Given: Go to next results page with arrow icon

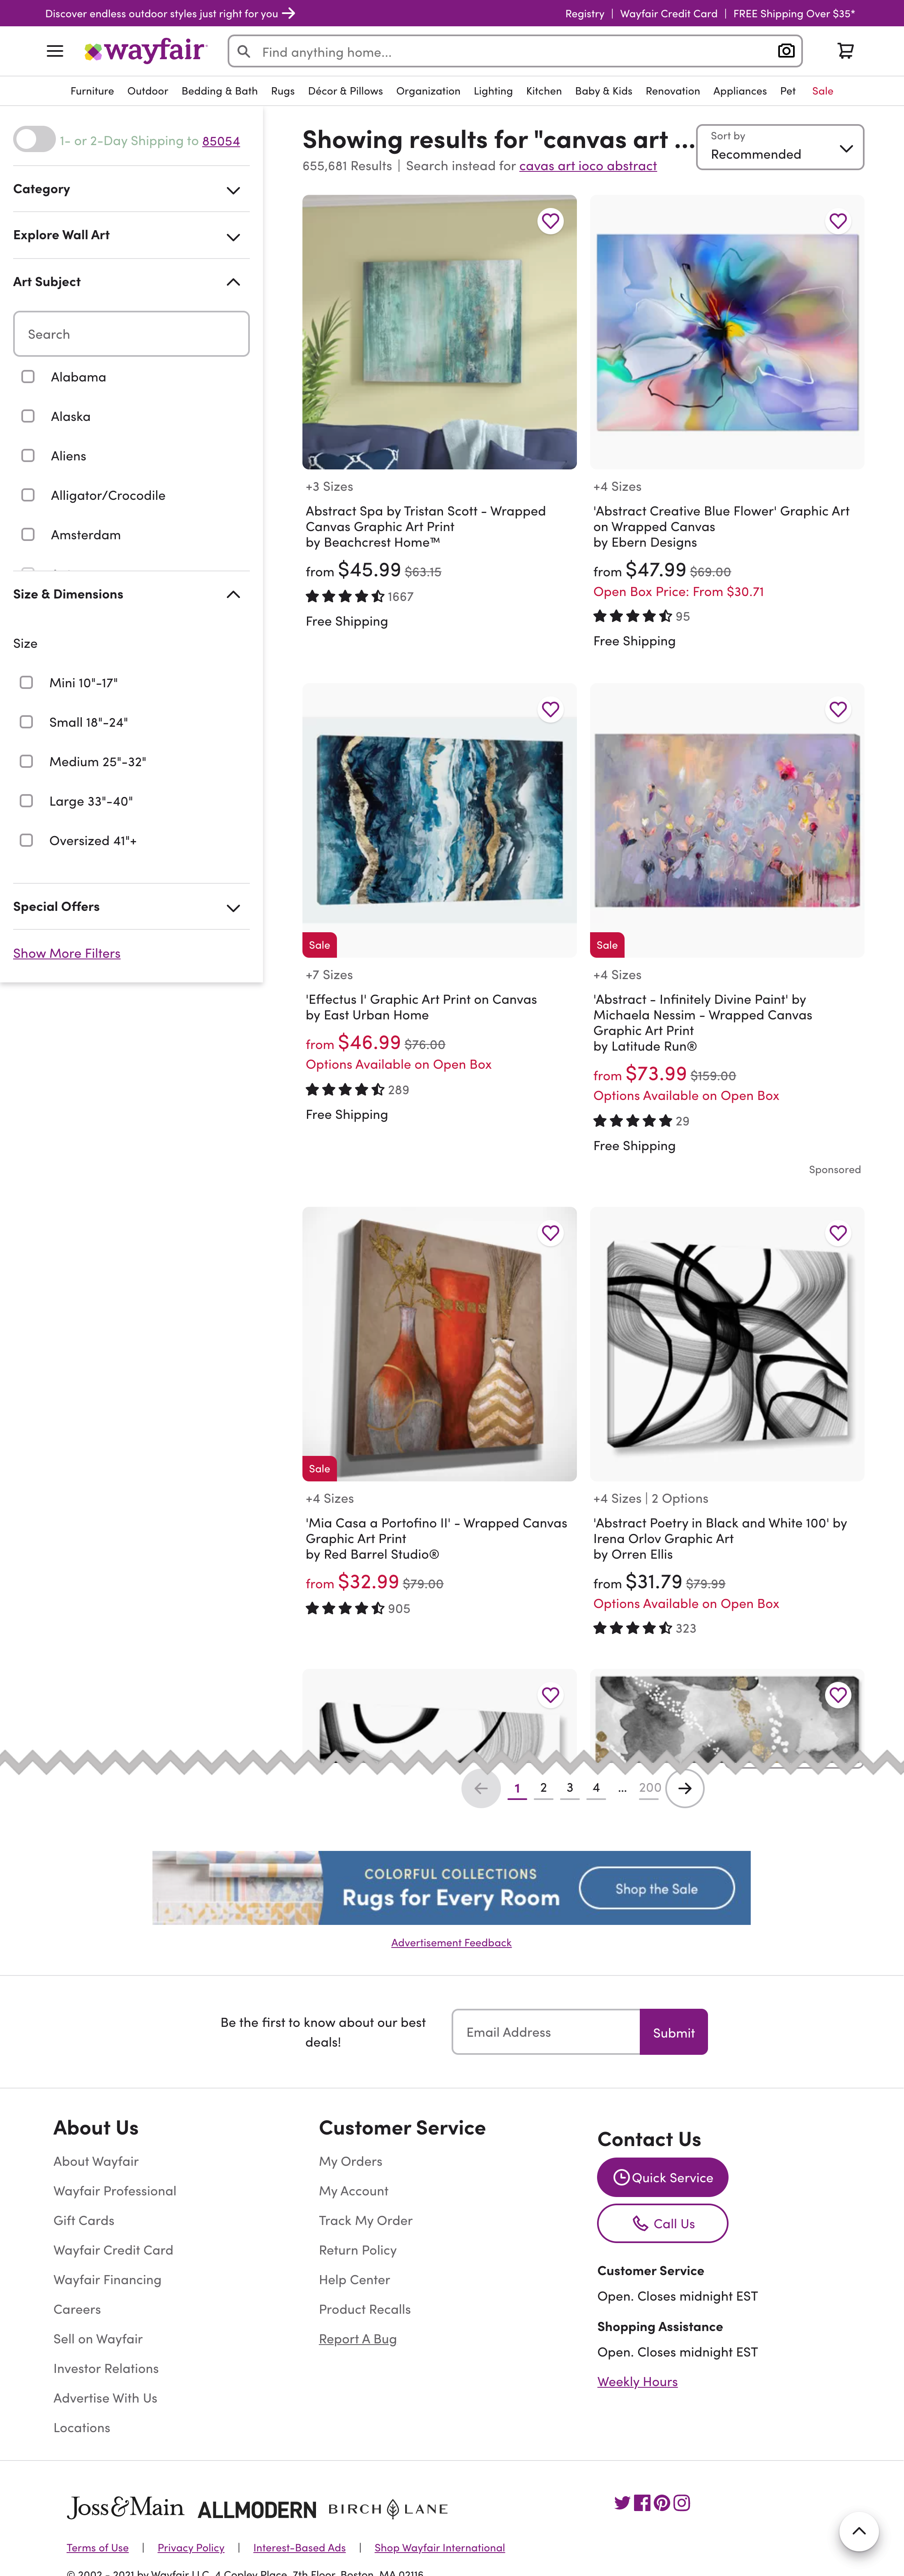Looking at the screenshot, I should [x=685, y=1788].
